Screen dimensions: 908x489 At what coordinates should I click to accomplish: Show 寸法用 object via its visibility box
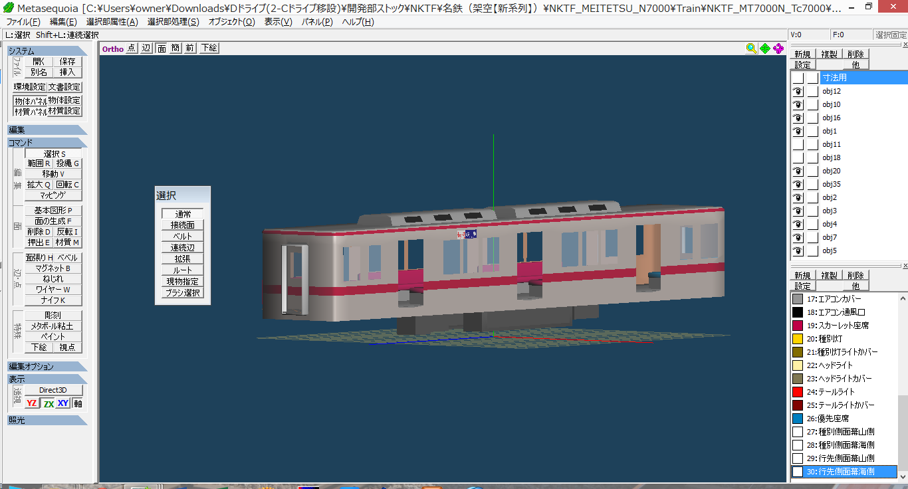tap(798, 78)
